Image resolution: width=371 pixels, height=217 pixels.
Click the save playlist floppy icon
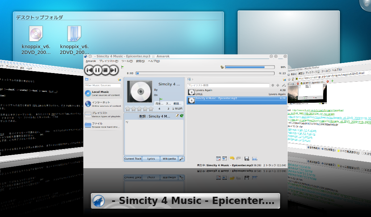(247, 159)
